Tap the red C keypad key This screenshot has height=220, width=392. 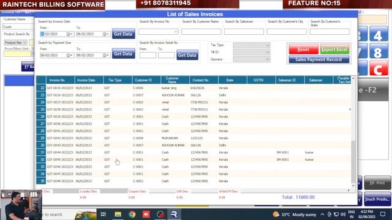379,68
